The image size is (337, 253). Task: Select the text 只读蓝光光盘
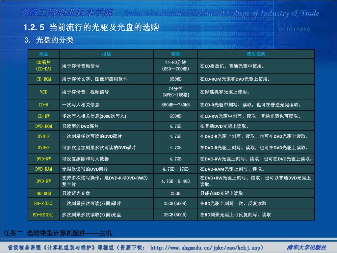coord(76,193)
